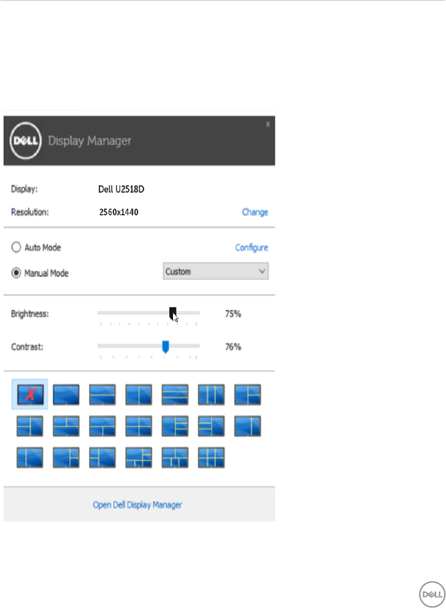Click the Dell U2518D display name

click(121, 189)
